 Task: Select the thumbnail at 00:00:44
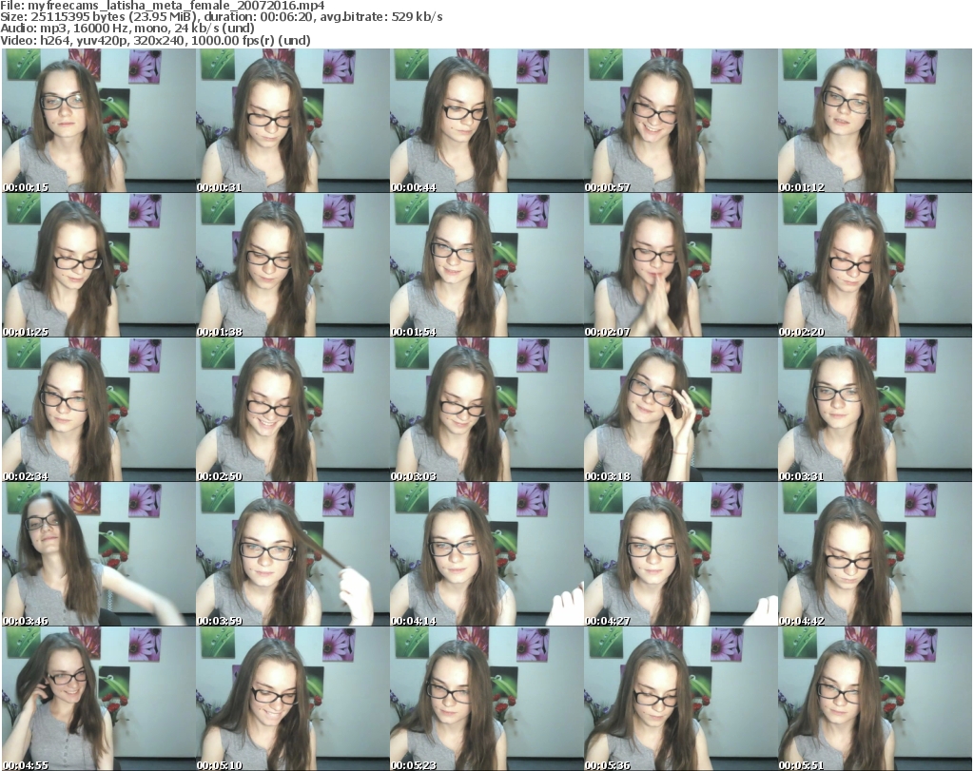[486, 121]
